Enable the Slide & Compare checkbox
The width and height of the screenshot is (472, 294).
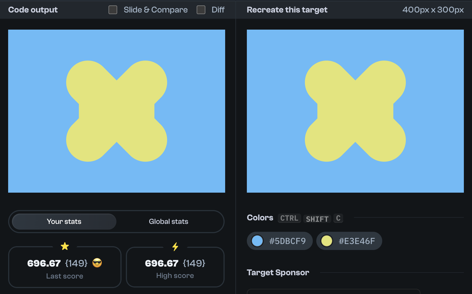click(113, 10)
